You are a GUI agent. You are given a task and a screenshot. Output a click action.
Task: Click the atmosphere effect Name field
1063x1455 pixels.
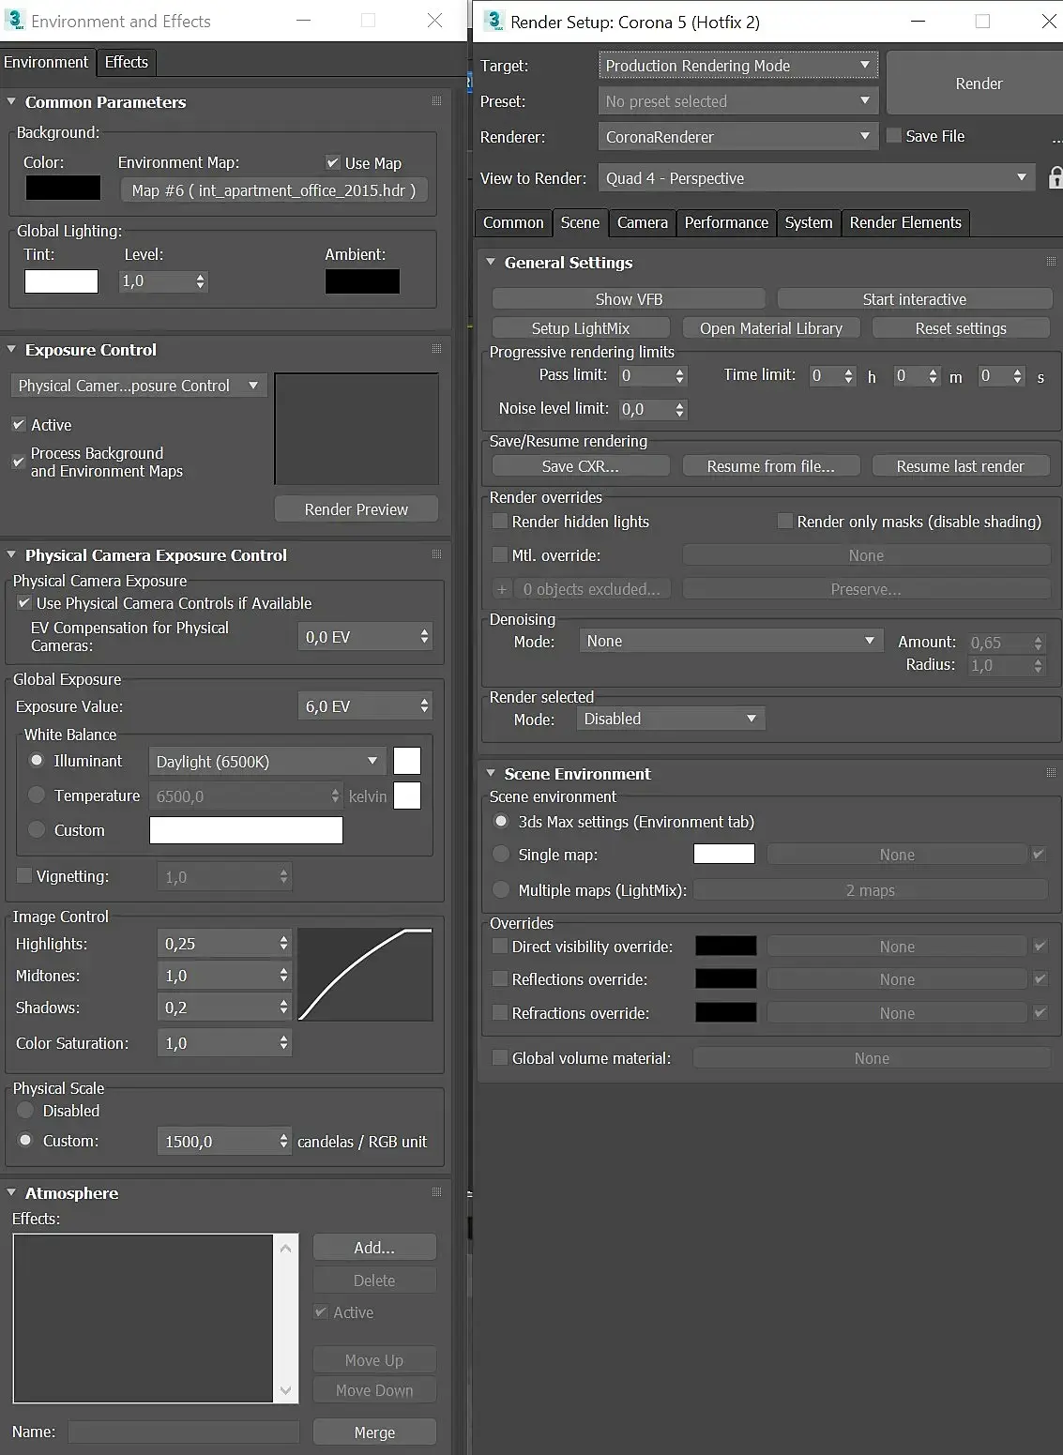coord(183,1432)
